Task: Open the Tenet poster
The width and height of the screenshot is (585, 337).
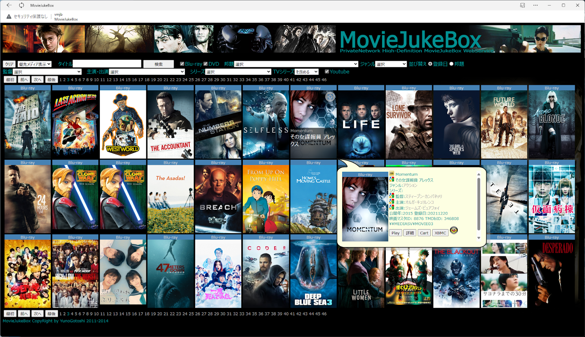Action: click(504, 199)
